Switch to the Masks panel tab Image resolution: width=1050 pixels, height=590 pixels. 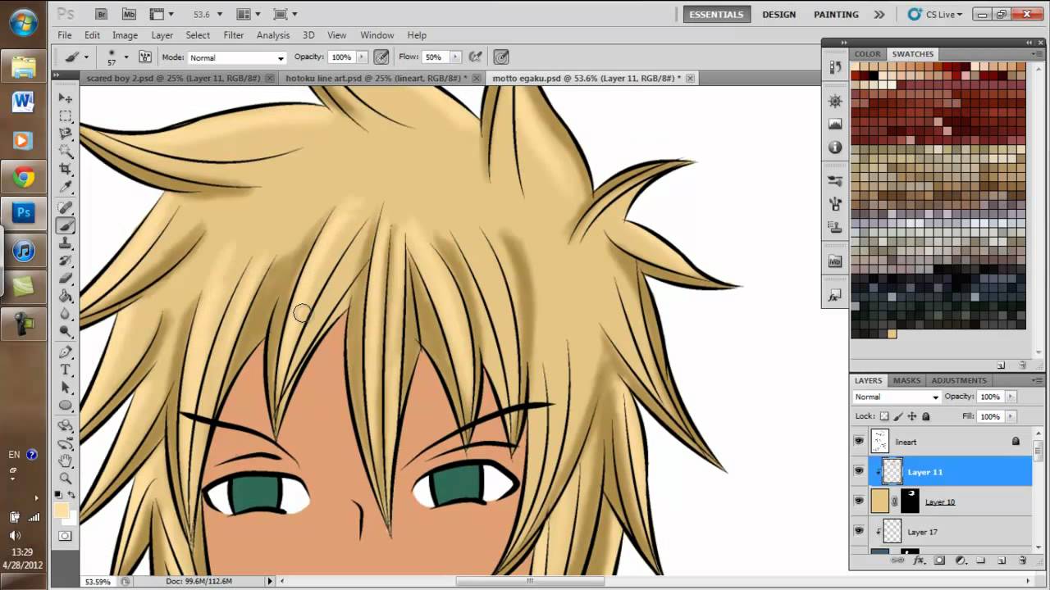click(x=906, y=380)
